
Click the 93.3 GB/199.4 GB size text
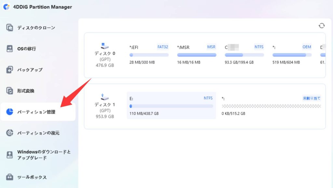coord(239,62)
